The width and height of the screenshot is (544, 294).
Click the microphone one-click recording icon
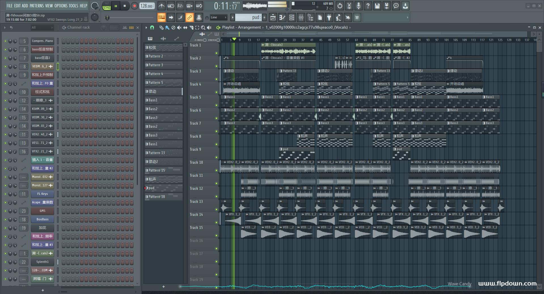[358, 6]
